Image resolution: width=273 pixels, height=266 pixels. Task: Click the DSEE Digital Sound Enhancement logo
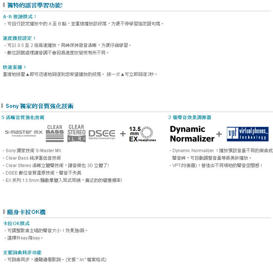point(102,135)
